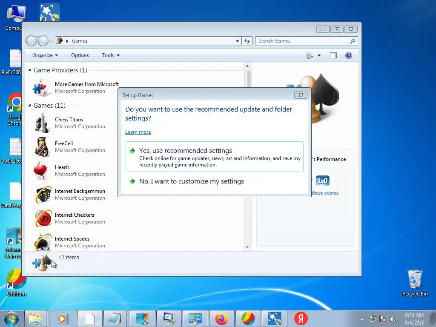Collapse the Games (11) group
The width and height of the screenshot is (436, 327).
pyautogui.click(x=29, y=106)
